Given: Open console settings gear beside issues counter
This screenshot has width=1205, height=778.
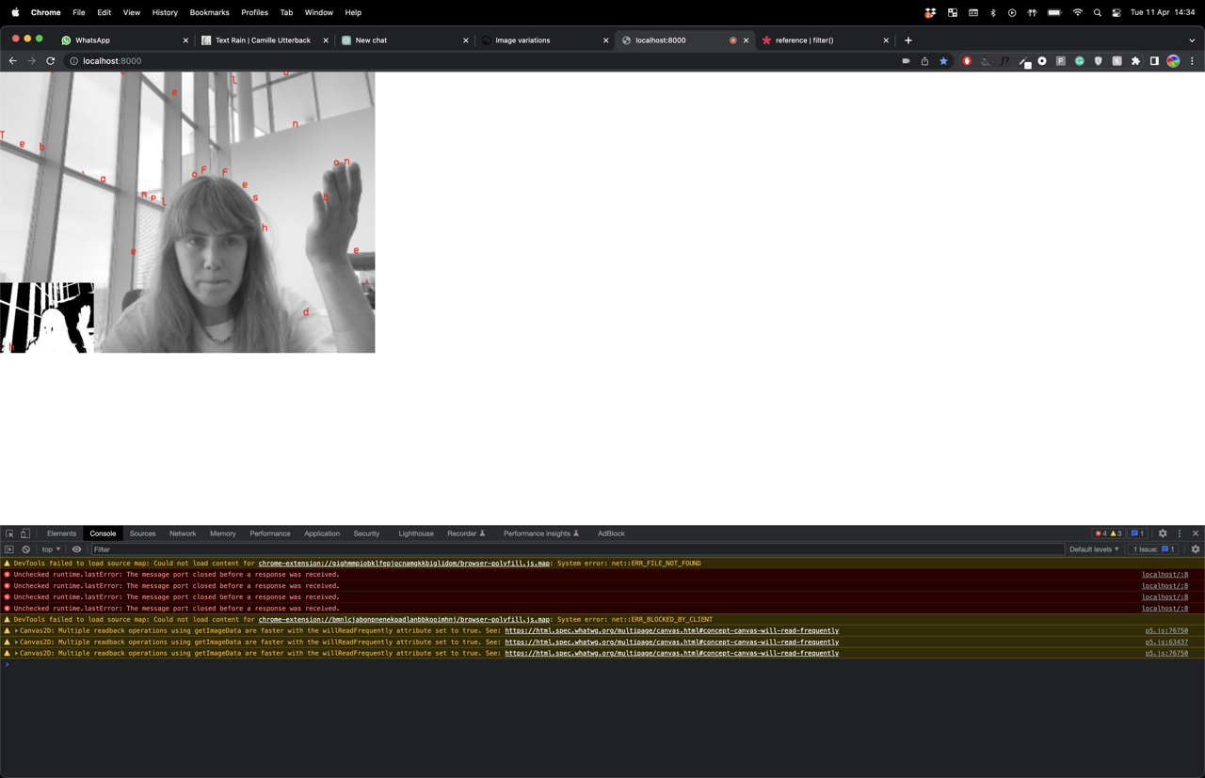Looking at the screenshot, I should click(x=1196, y=549).
